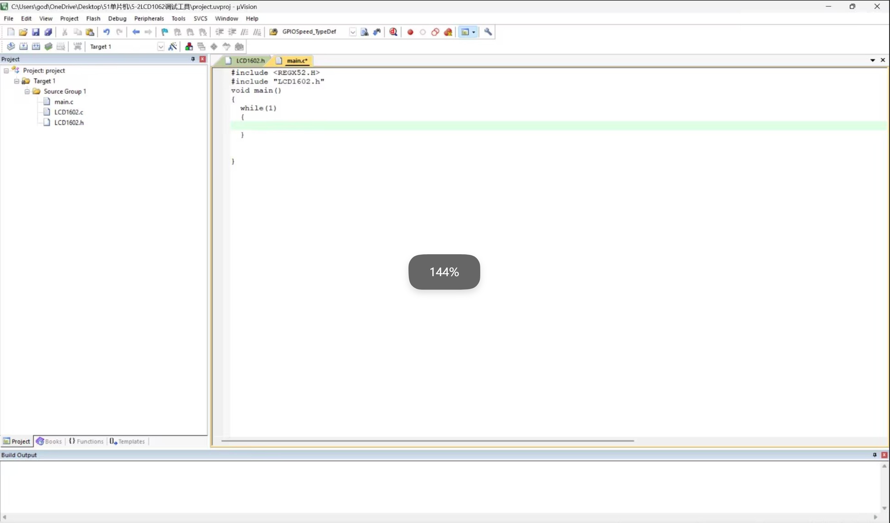The height and width of the screenshot is (523, 890).
Task: Click the Undo arrow icon
Action: click(106, 32)
